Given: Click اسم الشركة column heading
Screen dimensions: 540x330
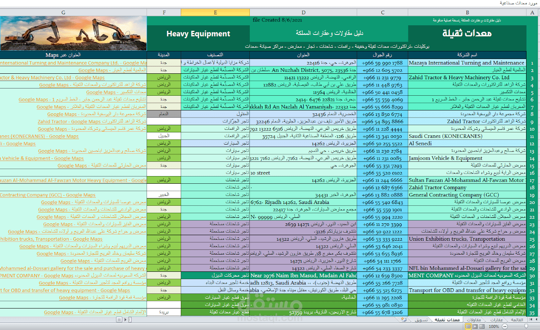Looking at the screenshot, I should click(x=467, y=55).
